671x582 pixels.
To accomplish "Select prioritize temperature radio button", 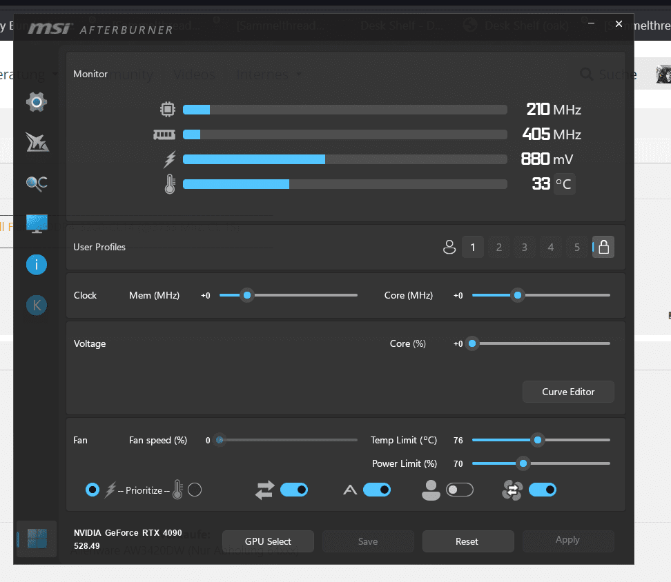I will (x=195, y=490).
